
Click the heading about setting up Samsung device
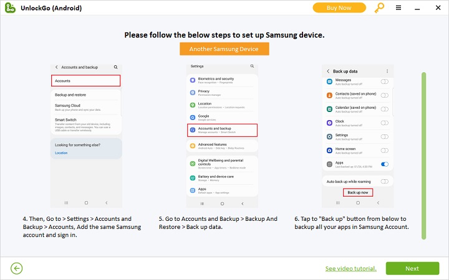click(x=224, y=35)
